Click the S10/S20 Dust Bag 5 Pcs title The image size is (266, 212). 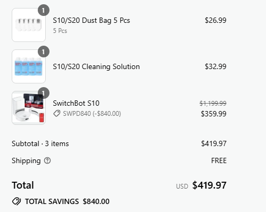click(x=92, y=21)
